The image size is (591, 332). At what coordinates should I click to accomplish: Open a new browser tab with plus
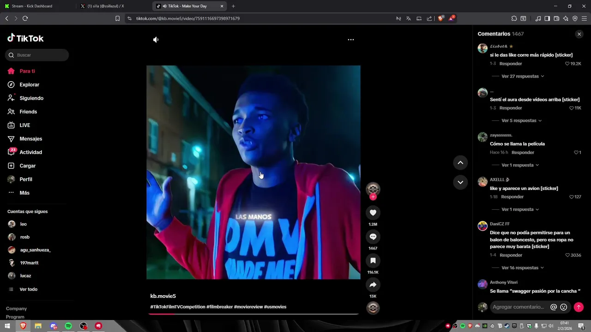point(233,6)
